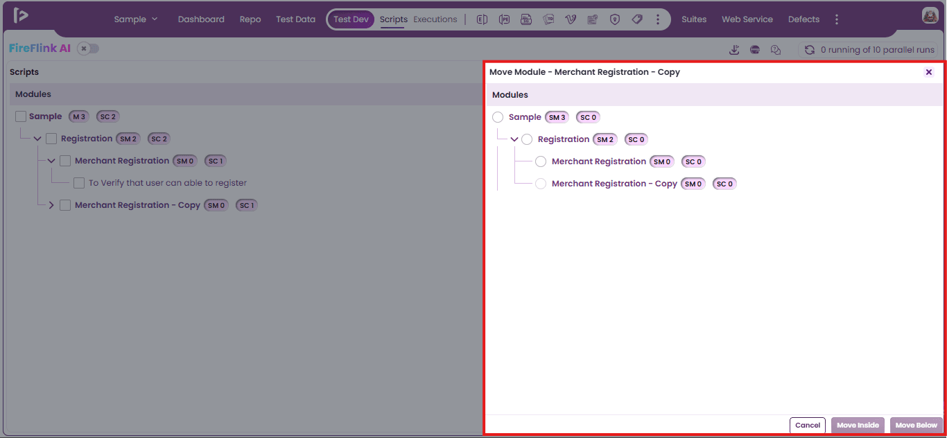Open the three-dot menu after tag icon

tap(658, 19)
